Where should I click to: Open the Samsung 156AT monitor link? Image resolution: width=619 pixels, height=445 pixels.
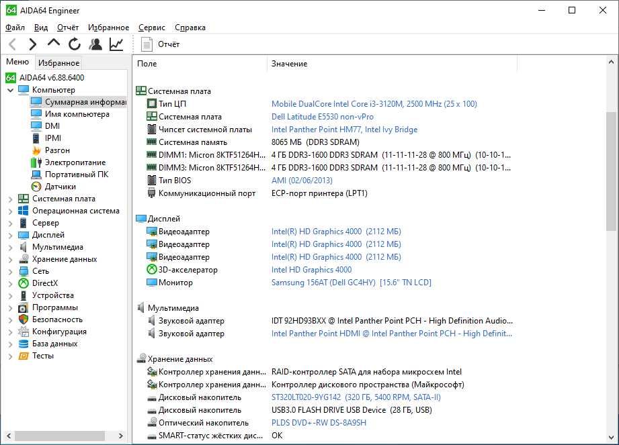(x=352, y=282)
